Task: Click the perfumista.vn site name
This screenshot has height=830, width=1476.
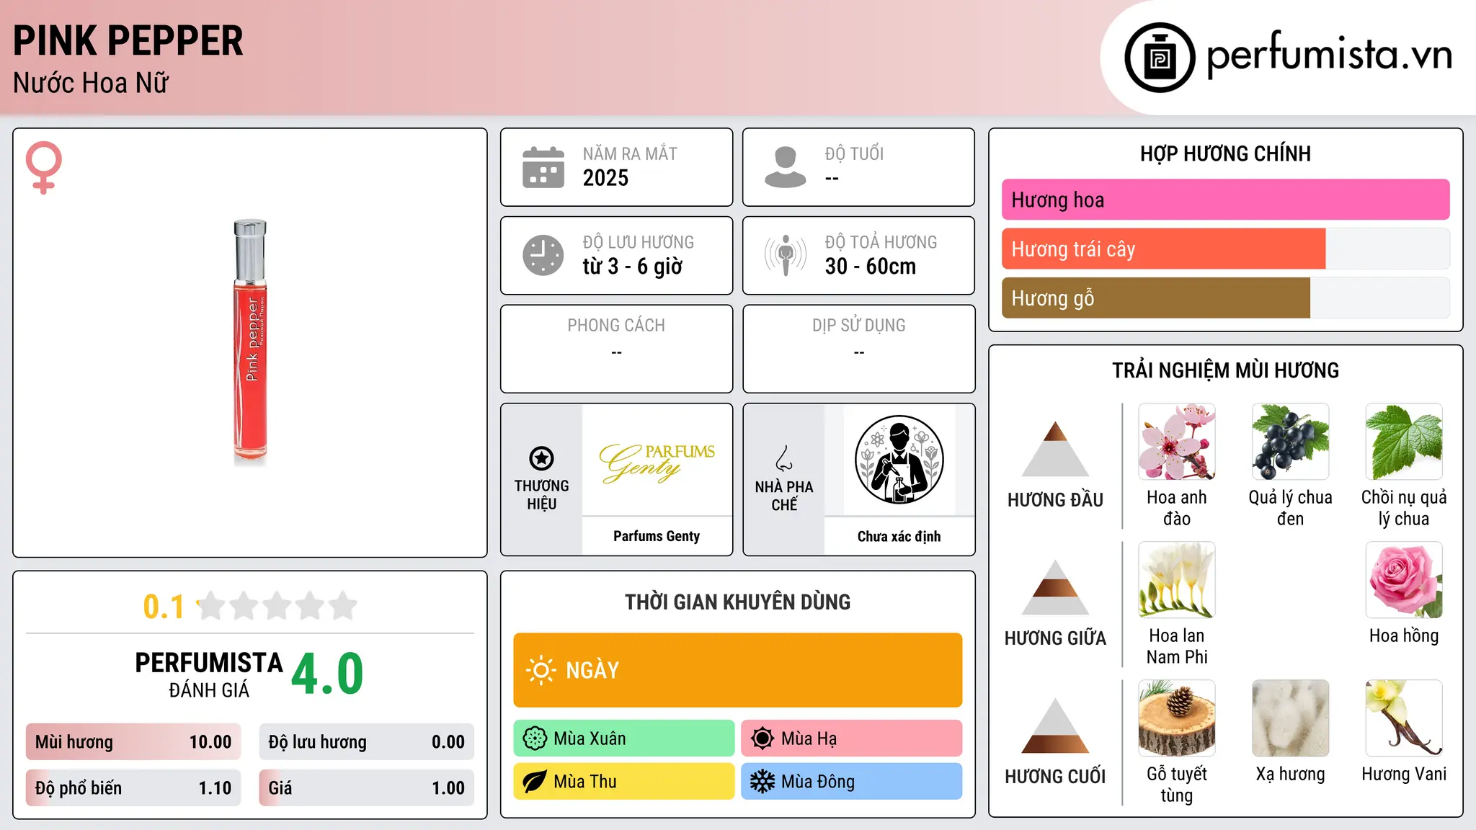Action: click(x=1330, y=54)
